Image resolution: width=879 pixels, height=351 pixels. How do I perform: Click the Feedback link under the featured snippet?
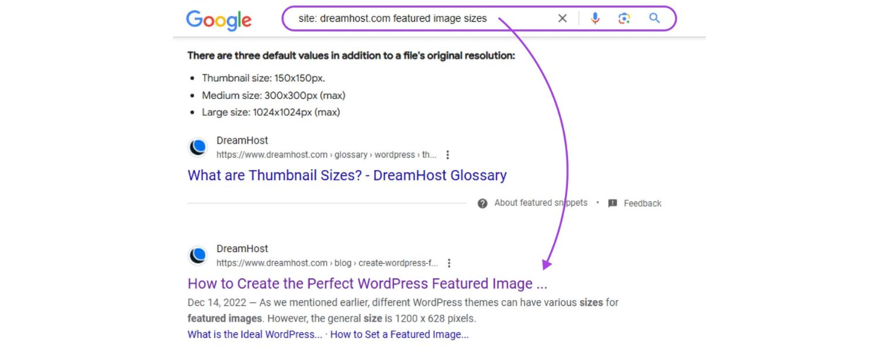[642, 204]
